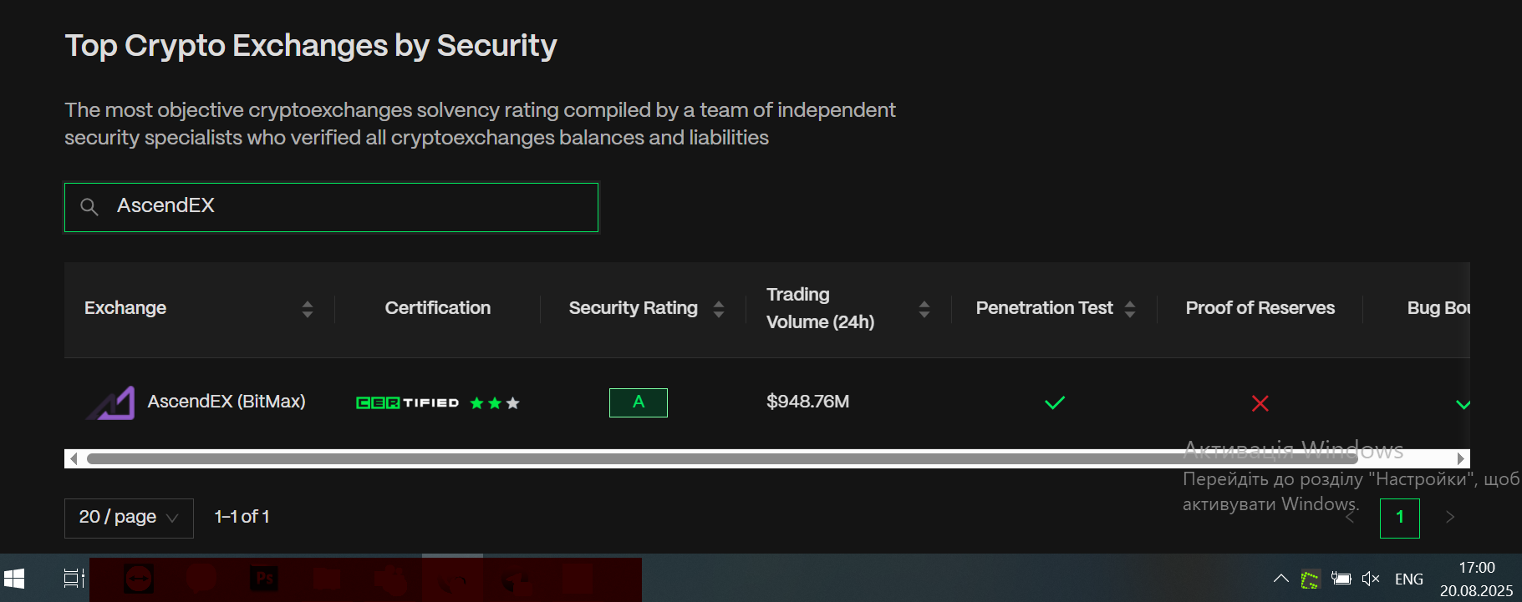Open Task View on the taskbar
1522x602 pixels.
[x=74, y=578]
